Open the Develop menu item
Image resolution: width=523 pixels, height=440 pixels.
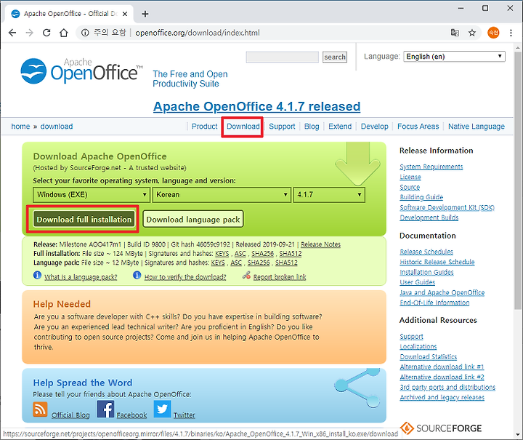[375, 127]
